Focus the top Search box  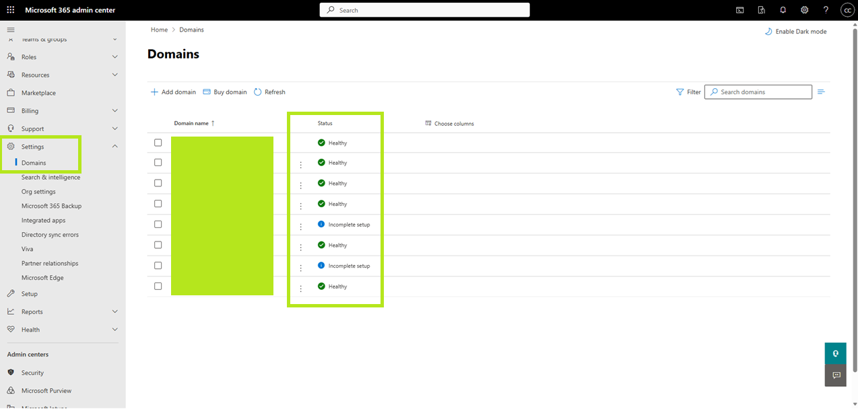click(x=424, y=10)
